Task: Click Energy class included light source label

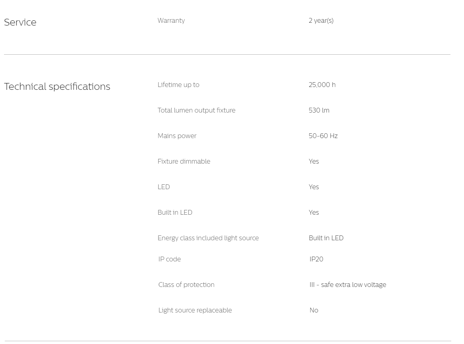Action: [208, 238]
